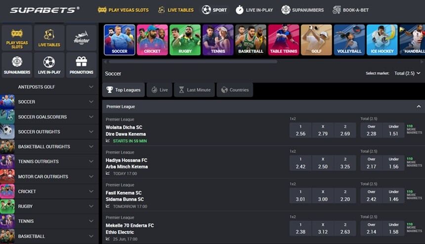Pick Under 1.51 for Wolaita Dicha match
This screenshot has height=244, width=425.
tap(393, 130)
